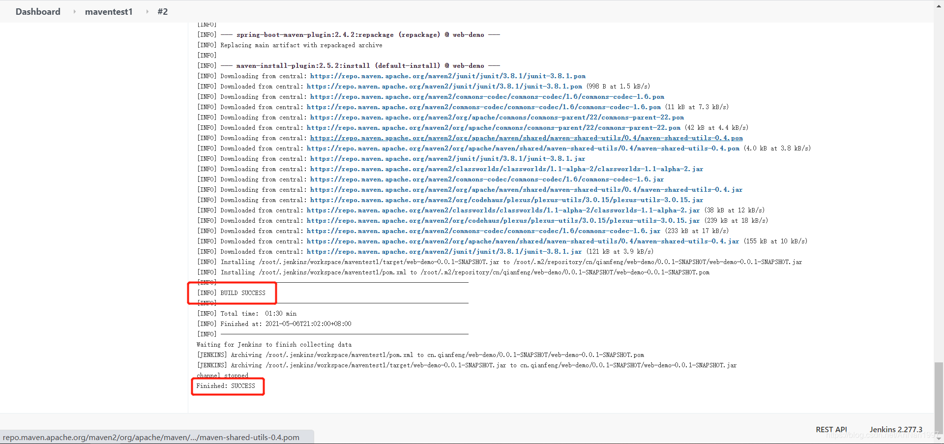Click the "Finished at: 2021-05-06T21:02:00+08:00" line
Image resolution: width=944 pixels, height=444 pixels.
click(x=274, y=324)
